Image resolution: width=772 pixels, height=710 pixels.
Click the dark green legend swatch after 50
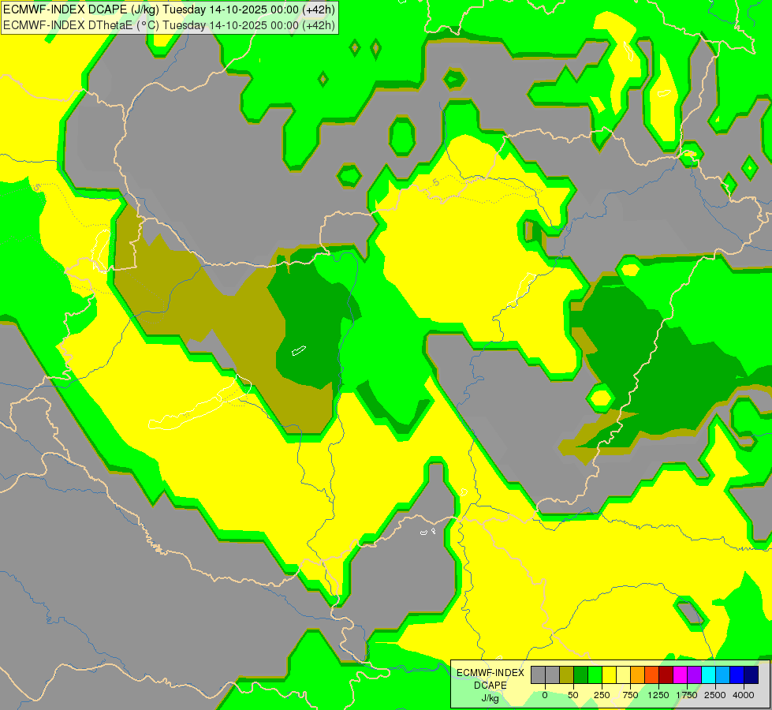[581, 674]
